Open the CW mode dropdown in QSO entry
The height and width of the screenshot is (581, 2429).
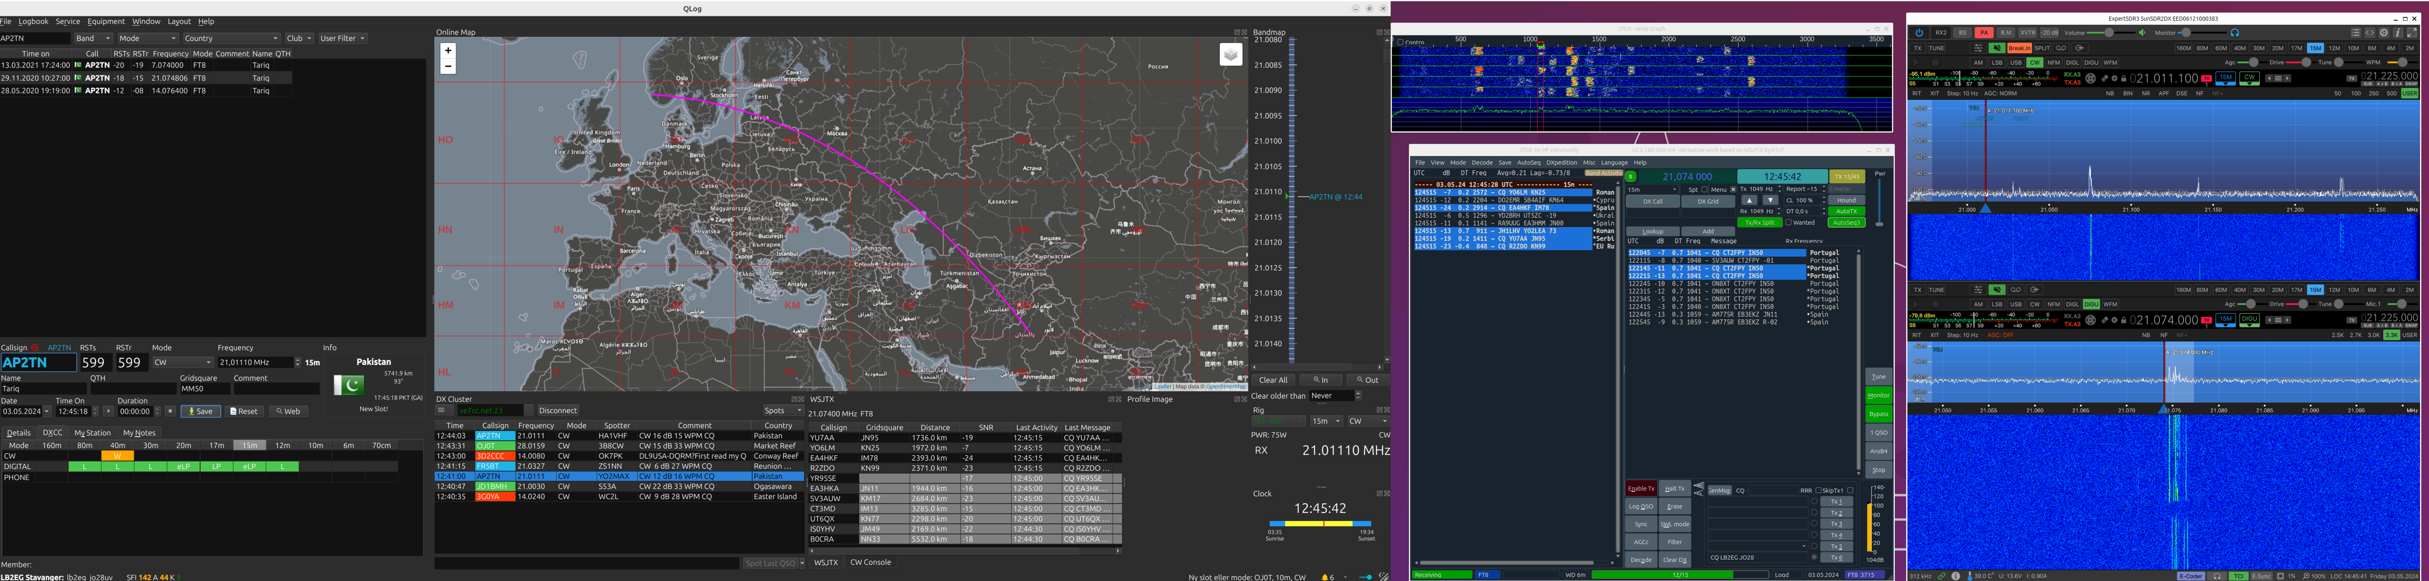click(183, 362)
